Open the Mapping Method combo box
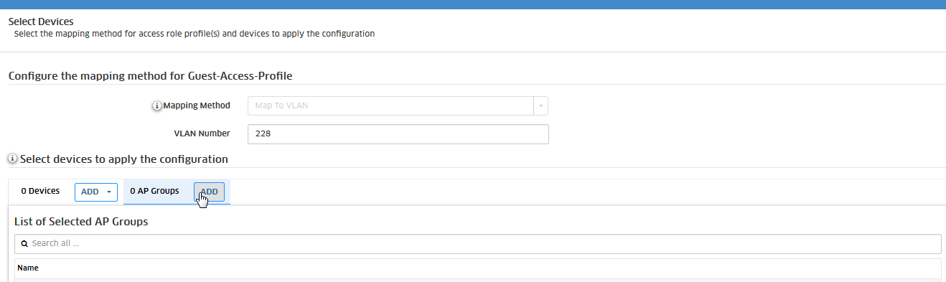This screenshot has height=282, width=946. click(398, 105)
